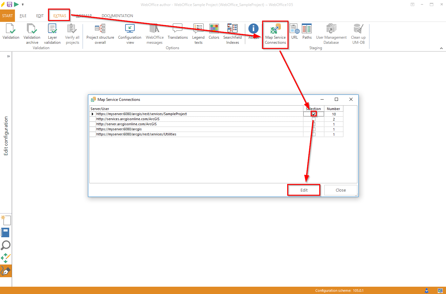446x294 pixels.
Task: Click Verify all projects
Action: [x=72, y=34]
